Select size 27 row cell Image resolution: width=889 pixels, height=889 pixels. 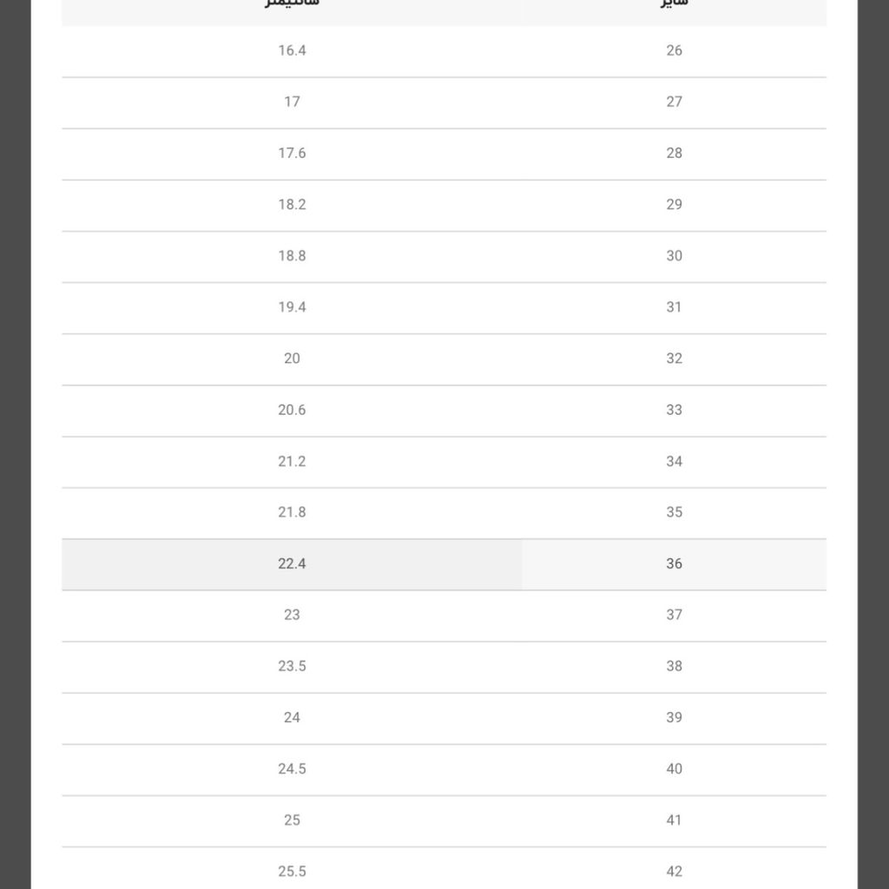[x=674, y=102]
